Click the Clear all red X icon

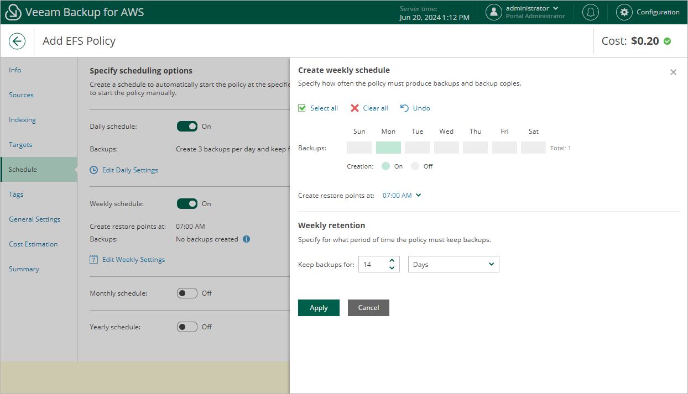355,108
